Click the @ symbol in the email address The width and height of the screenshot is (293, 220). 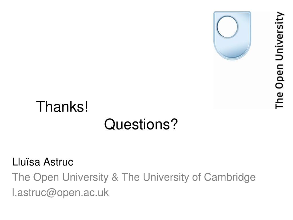pos(51,193)
